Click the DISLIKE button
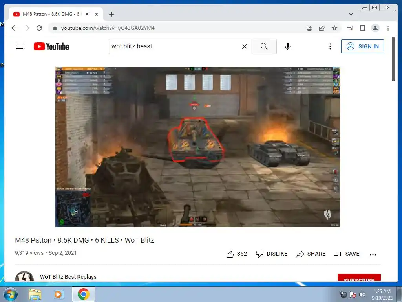Image resolution: width=402 pixels, height=302 pixels. (272, 254)
